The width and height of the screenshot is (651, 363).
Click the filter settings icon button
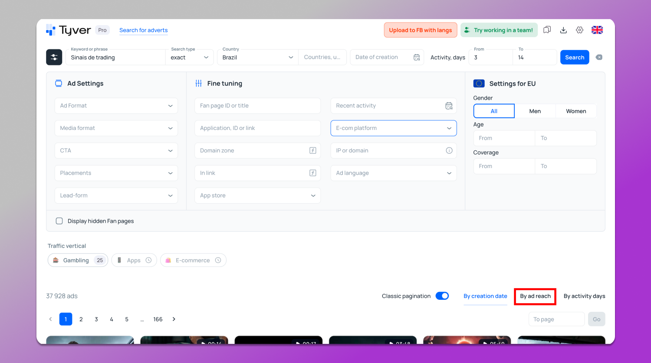tap(54, 57)
